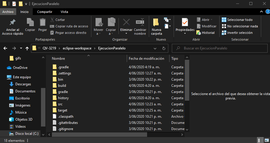
Task: Click the Copiar icon in Portapapeles
Action: 30,22
